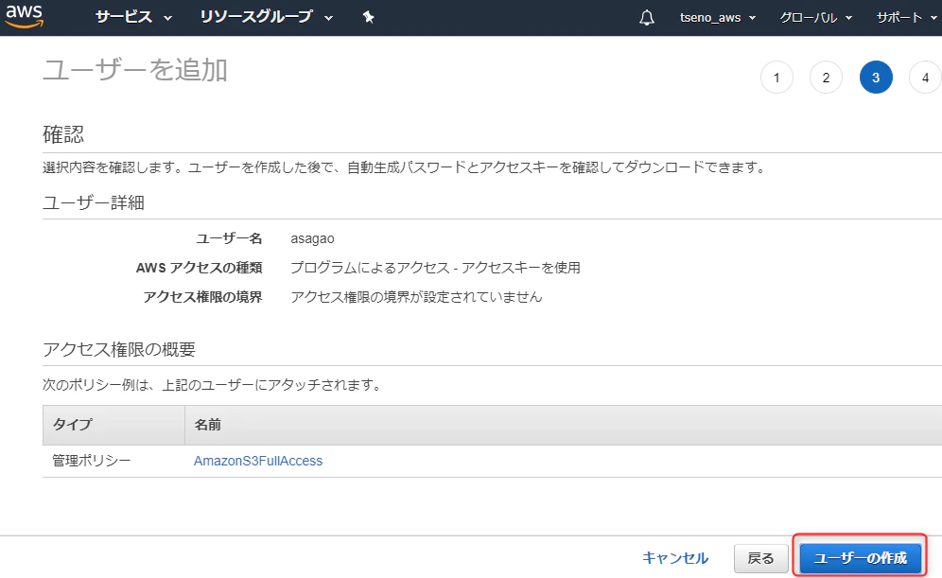Viewport: 942px width, 578px height.
Task: Open the AmazonS3FullAccess policy link
Action: pyautogui.click(x=258, y=461)
